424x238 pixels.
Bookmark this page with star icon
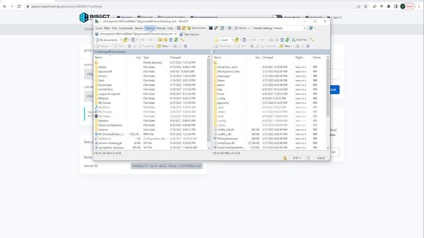tap(366, 6)
